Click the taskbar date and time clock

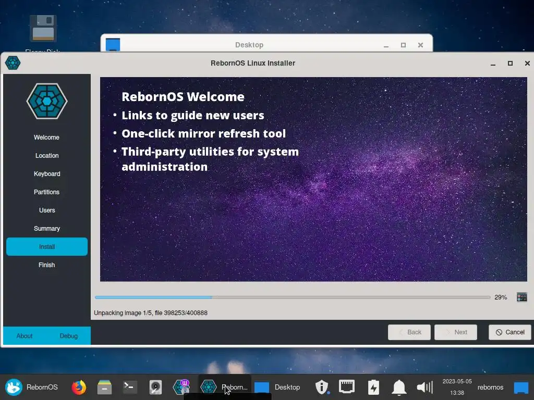(457, 387)
